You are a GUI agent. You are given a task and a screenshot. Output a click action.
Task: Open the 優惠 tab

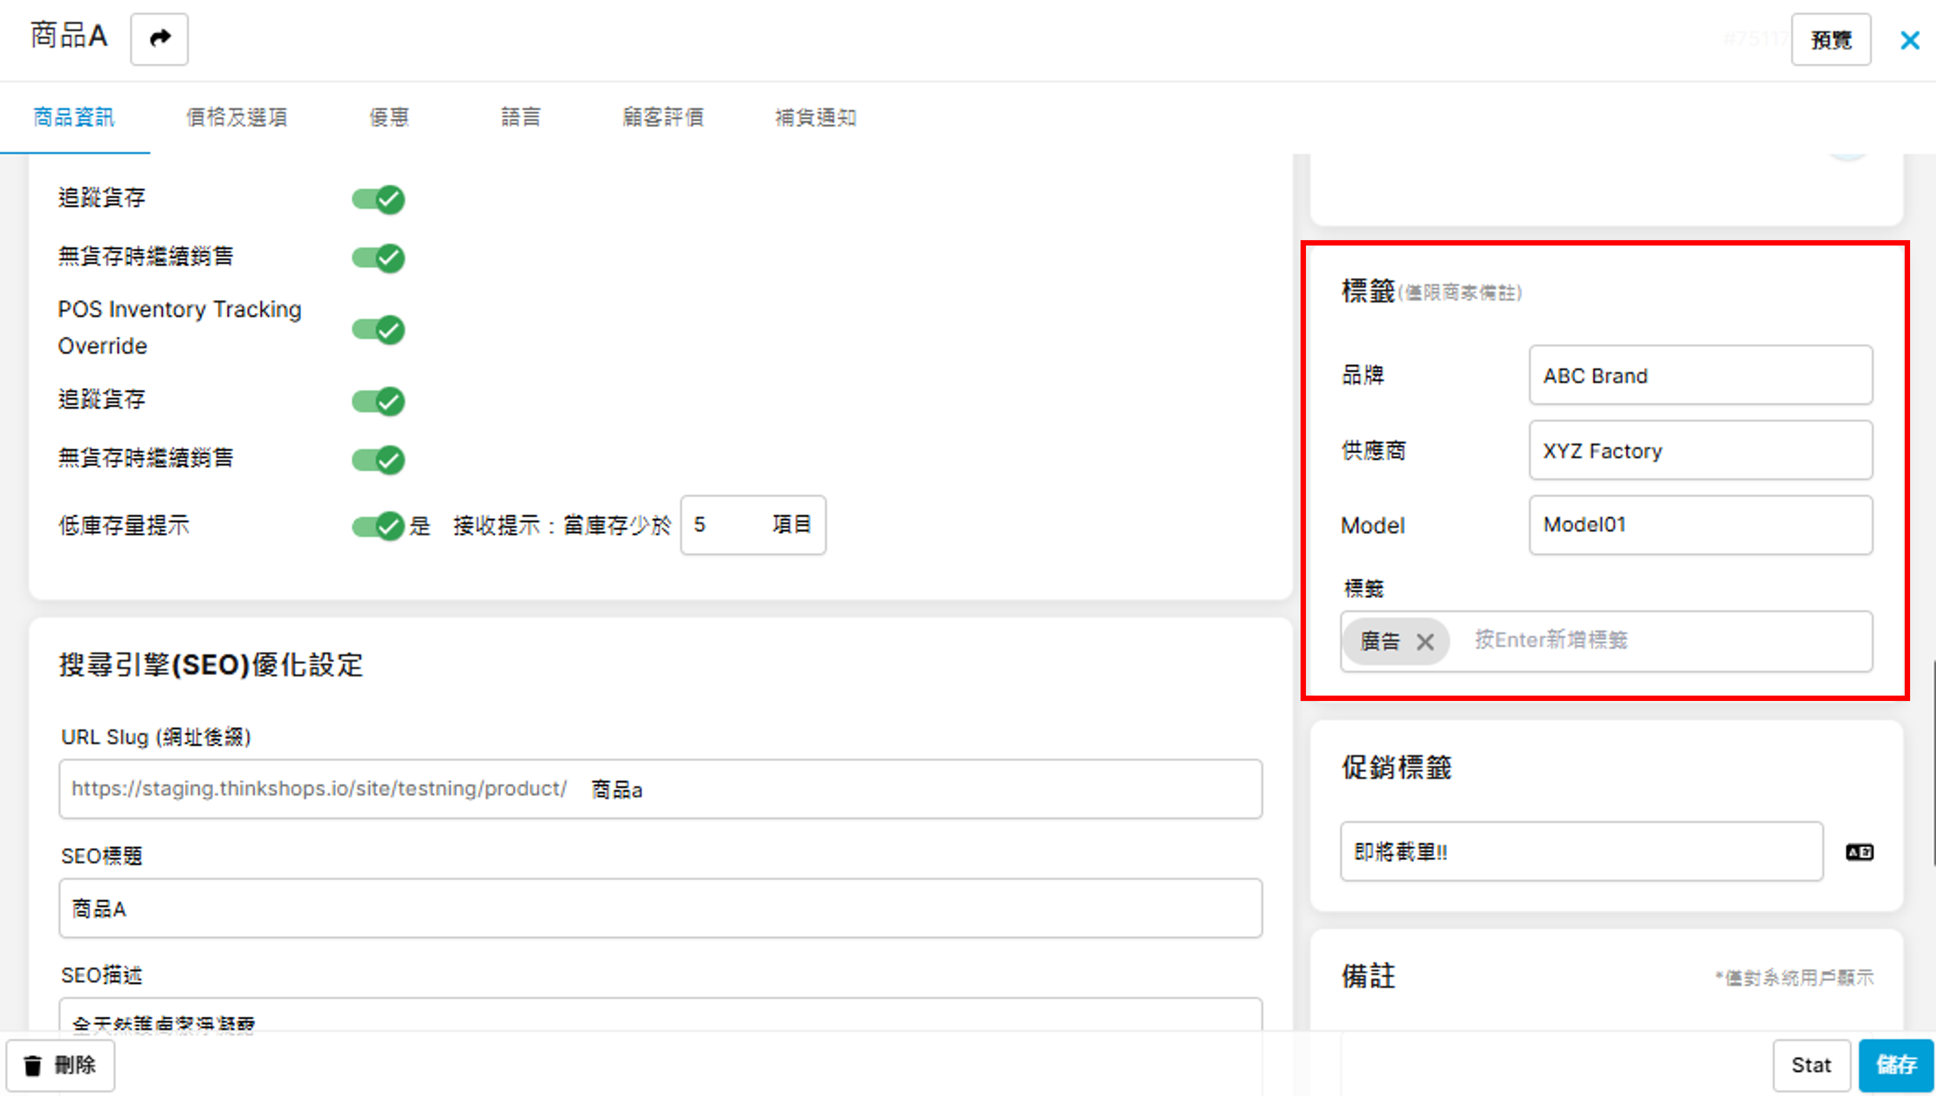[x=389, y=118]
